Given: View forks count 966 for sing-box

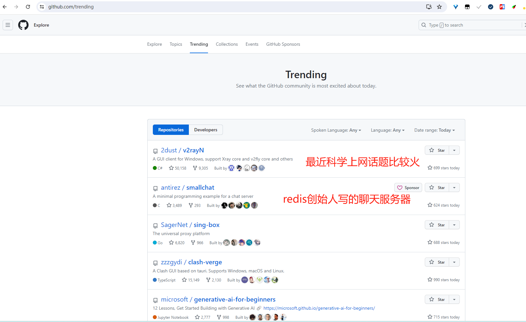Looking at the screenshot, I should [197, 243].
